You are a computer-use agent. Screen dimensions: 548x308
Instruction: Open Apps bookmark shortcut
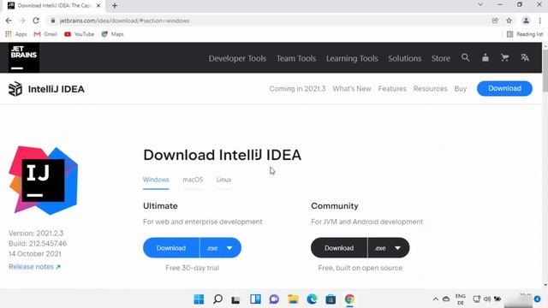[x=16, y=34]
